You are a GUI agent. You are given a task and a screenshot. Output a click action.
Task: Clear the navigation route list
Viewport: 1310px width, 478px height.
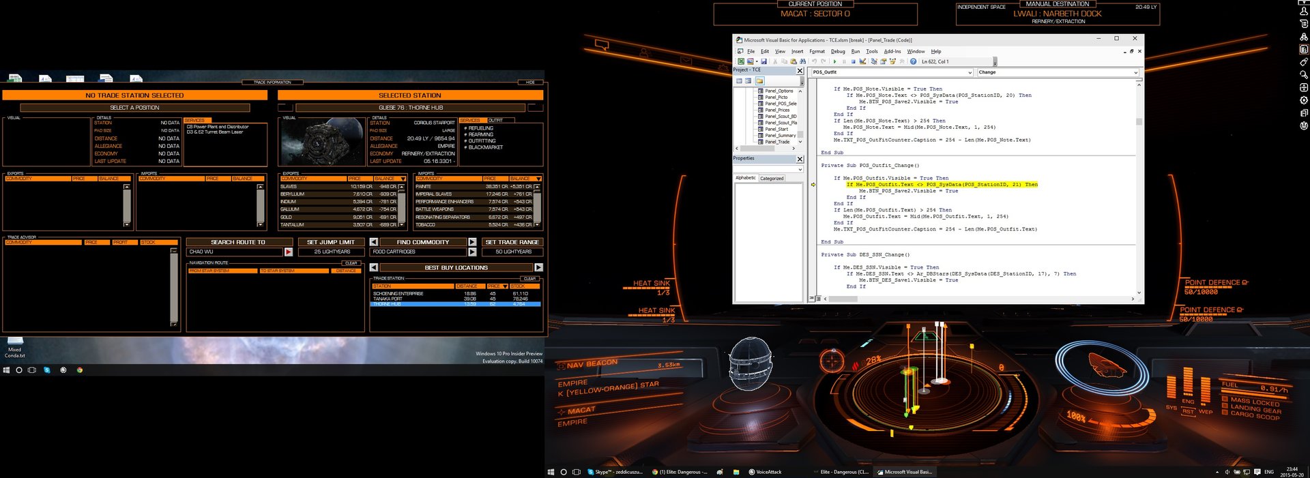(x=351, y=263)
